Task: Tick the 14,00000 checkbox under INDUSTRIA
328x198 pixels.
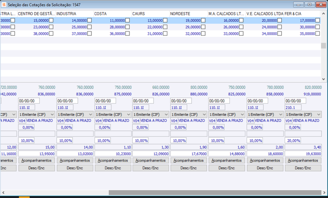Action: pyautogui.click(x=90, y=20)
